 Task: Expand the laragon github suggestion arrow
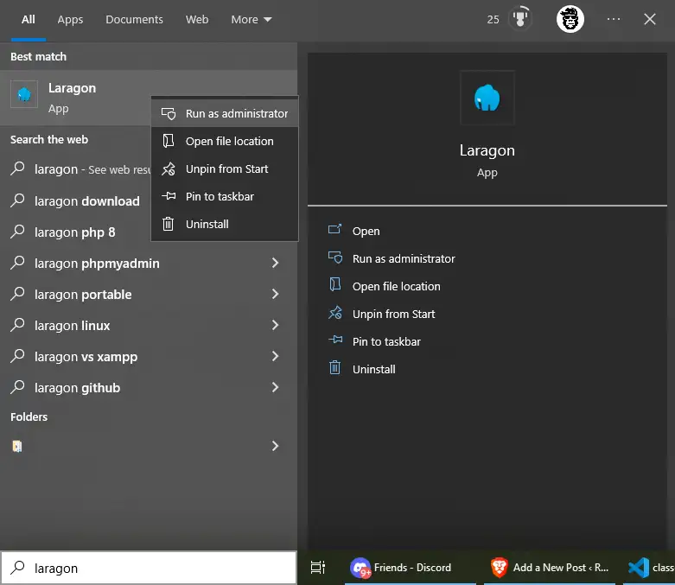coord(275,388)
